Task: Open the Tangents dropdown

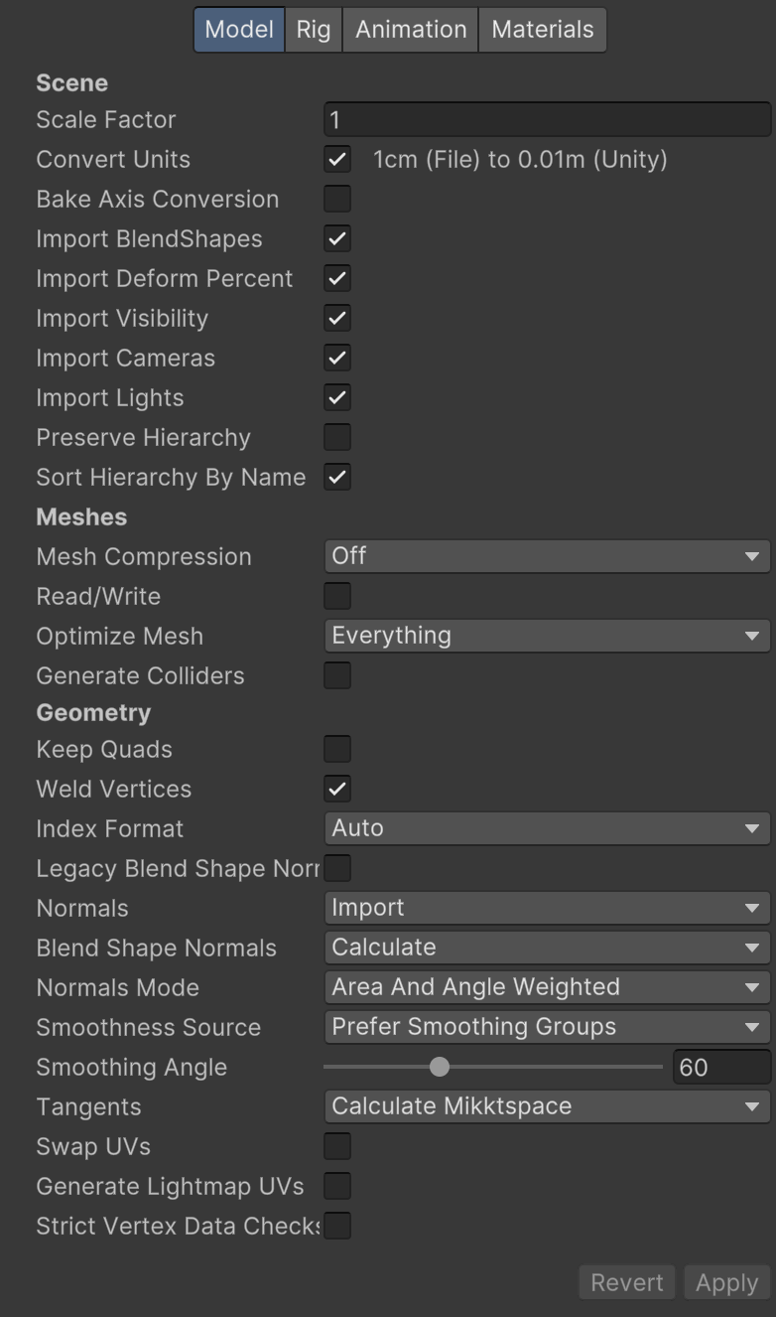Action: 546,1106
